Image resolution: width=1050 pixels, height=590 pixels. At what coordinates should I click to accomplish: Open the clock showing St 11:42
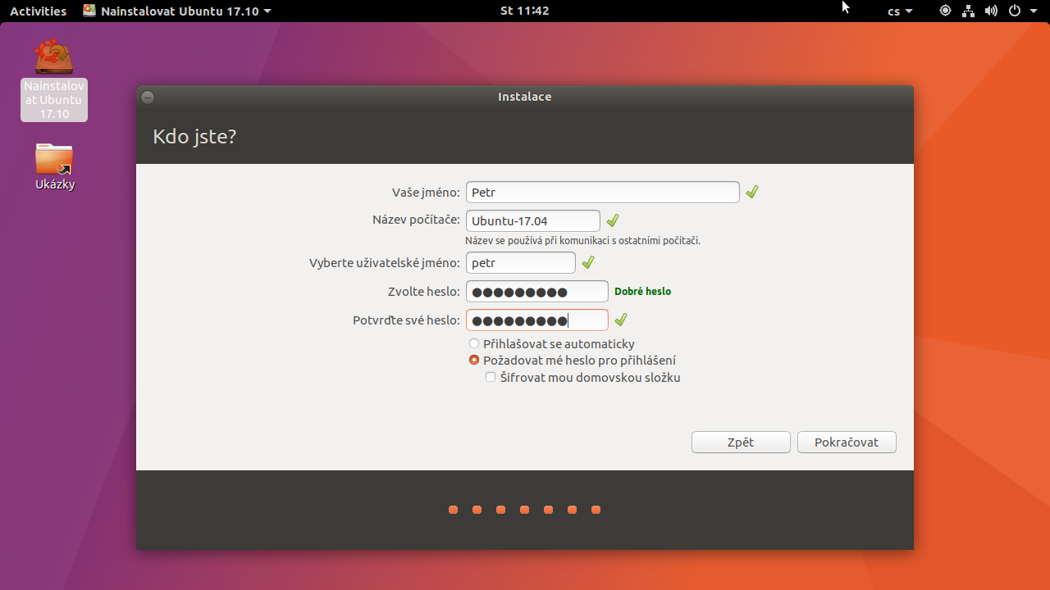click(x=524, y=11)
